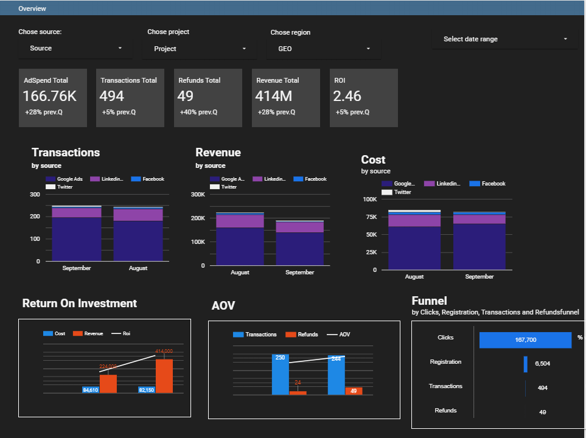Viewport: 586px width, 438px height.
Task: Click the Registration row in the Funnel panel
Action: pos(445,361)
